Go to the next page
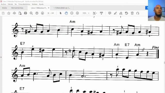 tap(42, 13)
